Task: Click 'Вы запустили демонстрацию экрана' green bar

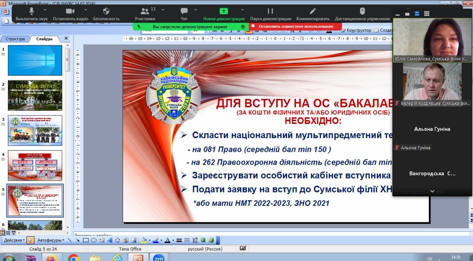Action: (x=190, y=27)
